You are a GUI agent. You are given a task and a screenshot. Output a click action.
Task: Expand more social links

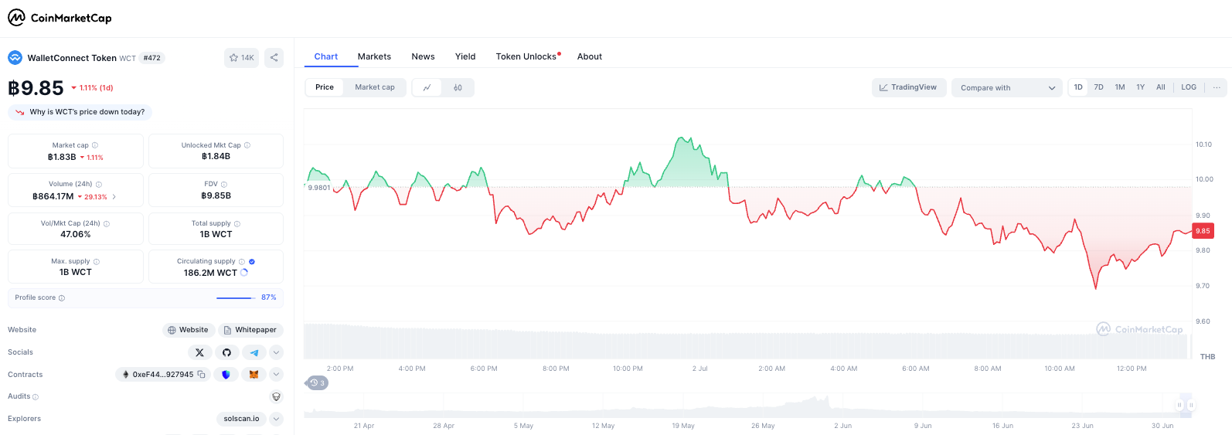tap(276, 352)
